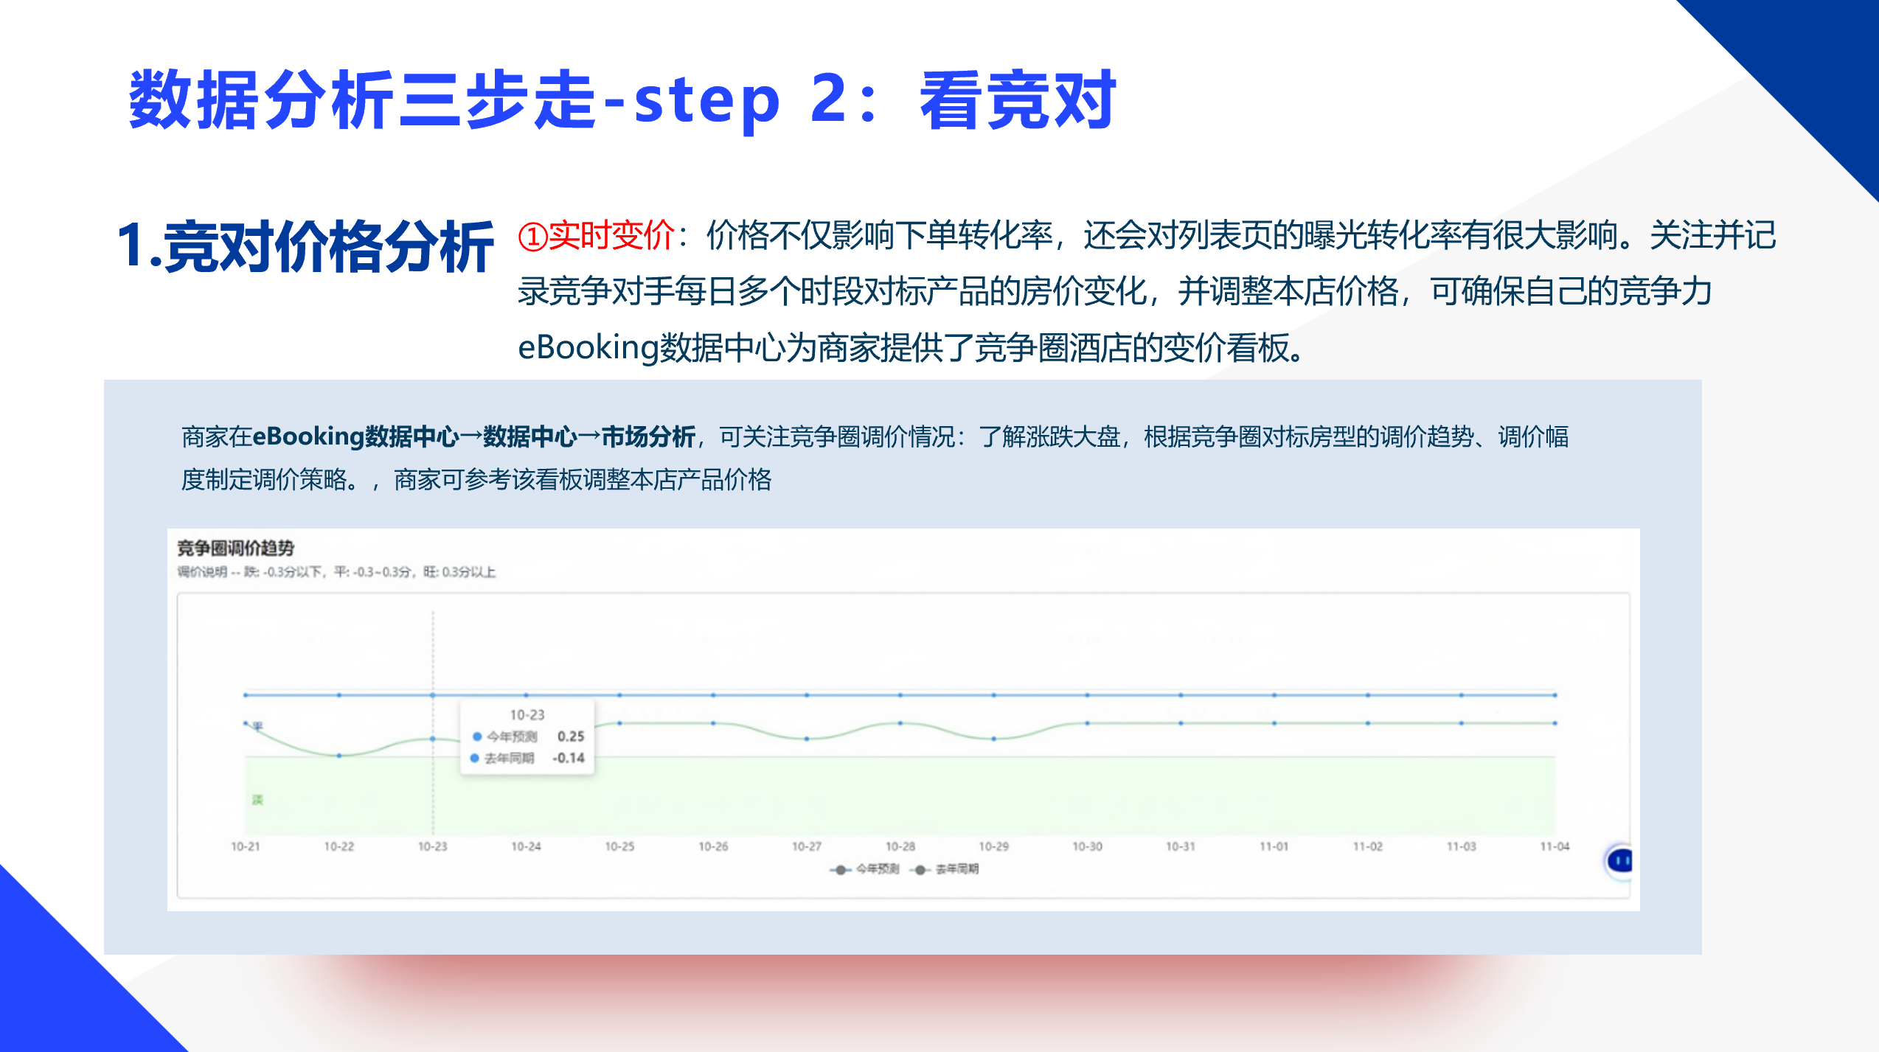Click the 1.竞对价格分析 section heading
The height and width of the screenshot is (1052, 1879).
click(305, 247)
